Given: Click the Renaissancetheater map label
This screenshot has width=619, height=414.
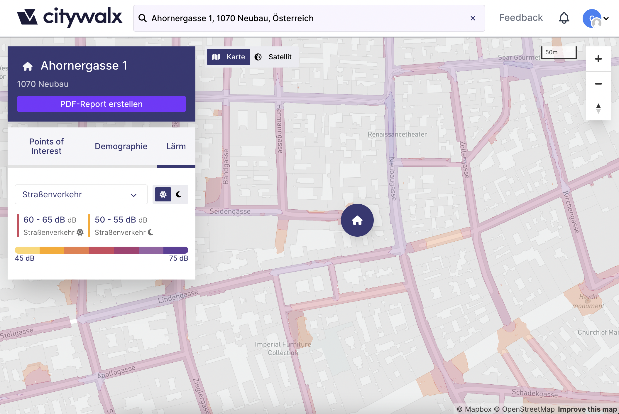Looking at the screenshot, I should click(x=397, y=134).
